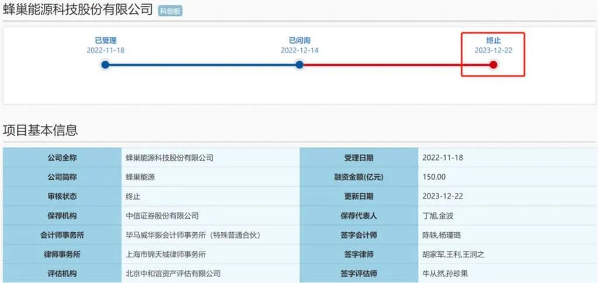The image size is (598, 283).
Task: Click the 保荐代表人 header cell
Action: 359,215
